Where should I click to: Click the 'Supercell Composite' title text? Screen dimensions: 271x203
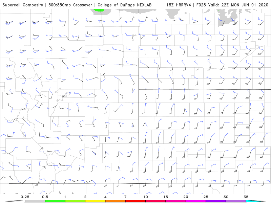[x=23, y=5]
